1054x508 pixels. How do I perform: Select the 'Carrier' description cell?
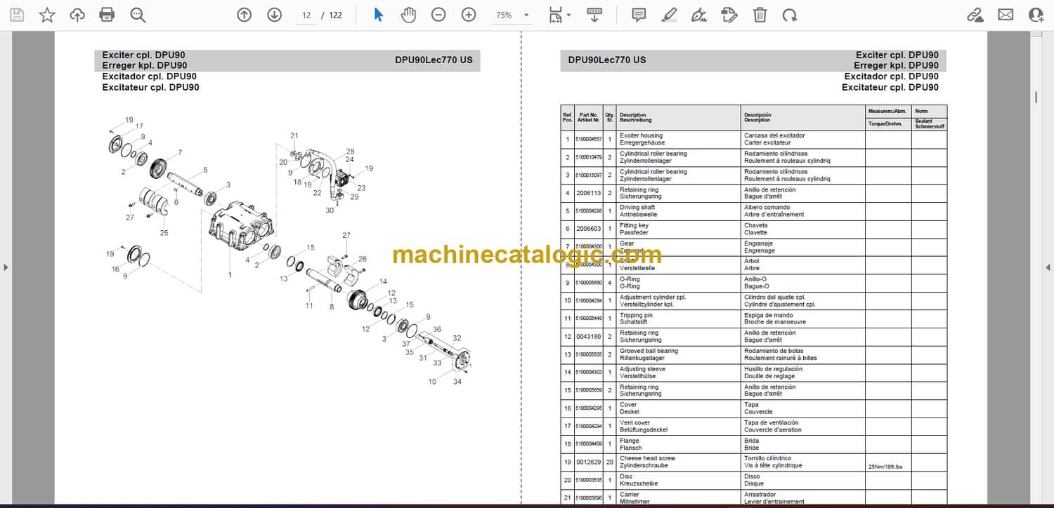678,498
